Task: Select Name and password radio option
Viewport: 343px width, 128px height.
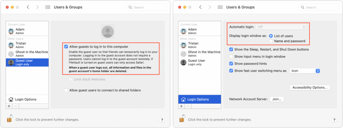Action: (x=271, y=41)
